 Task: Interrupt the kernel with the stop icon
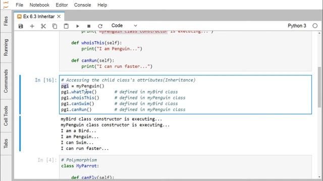pos(89,26)
